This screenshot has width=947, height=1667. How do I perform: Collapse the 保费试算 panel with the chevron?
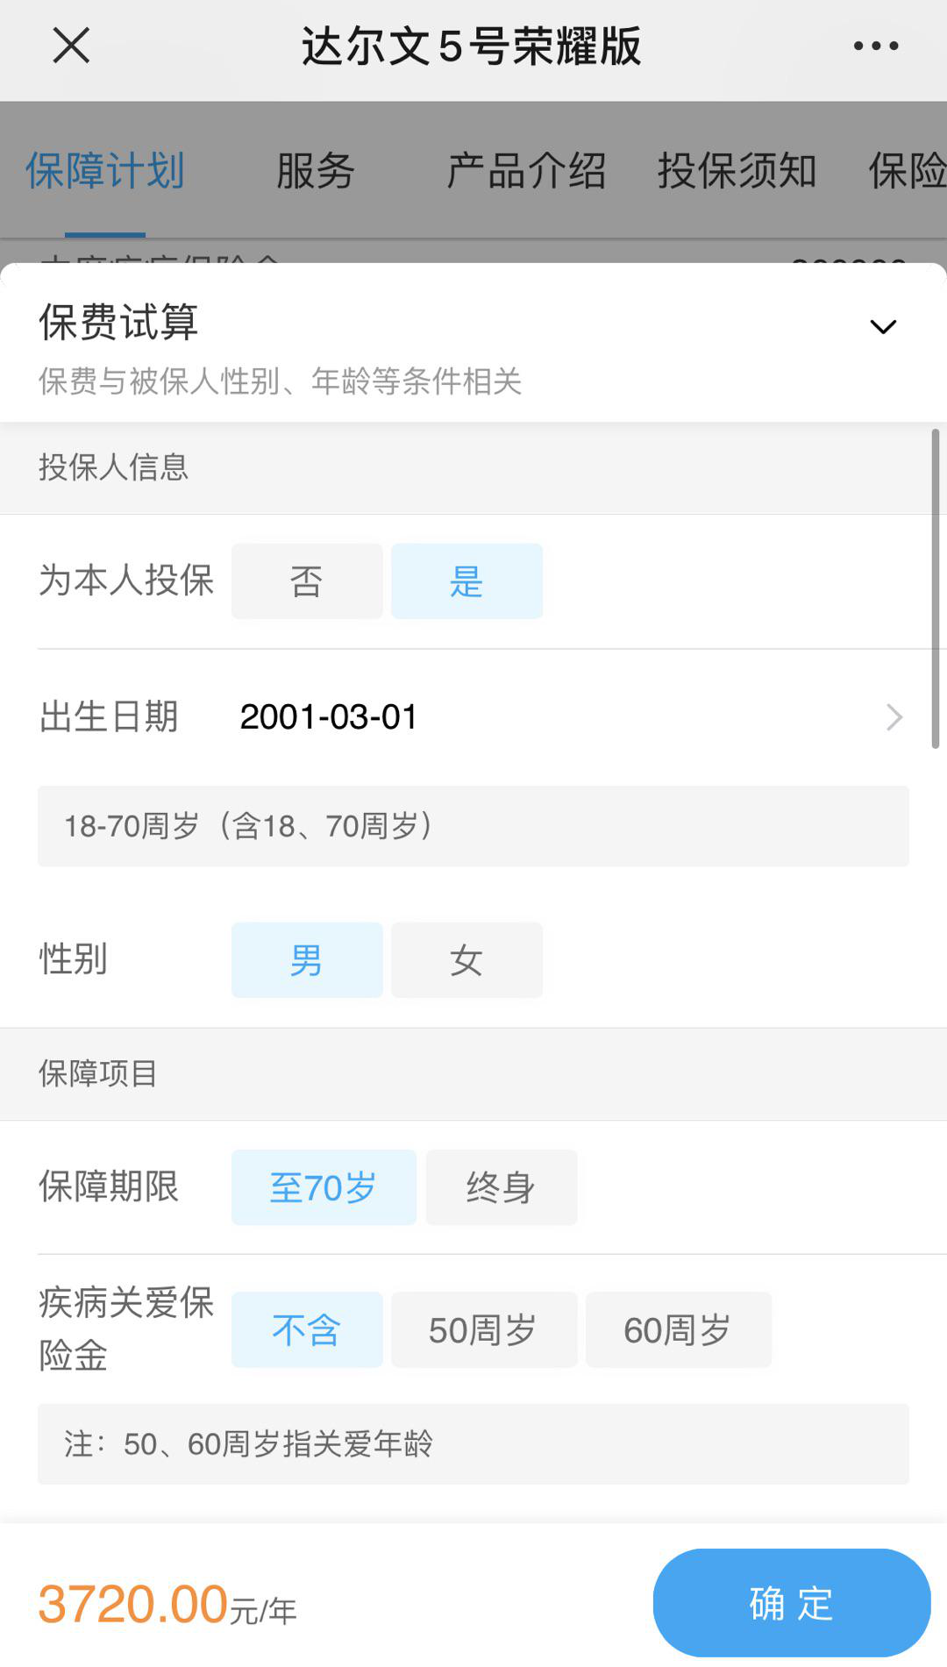point(882,327)
